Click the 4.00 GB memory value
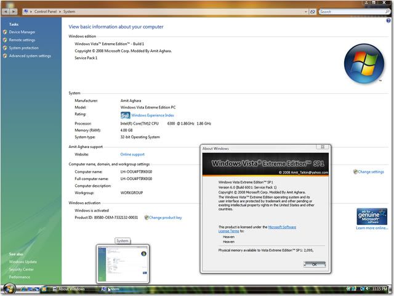 point(126,130)
